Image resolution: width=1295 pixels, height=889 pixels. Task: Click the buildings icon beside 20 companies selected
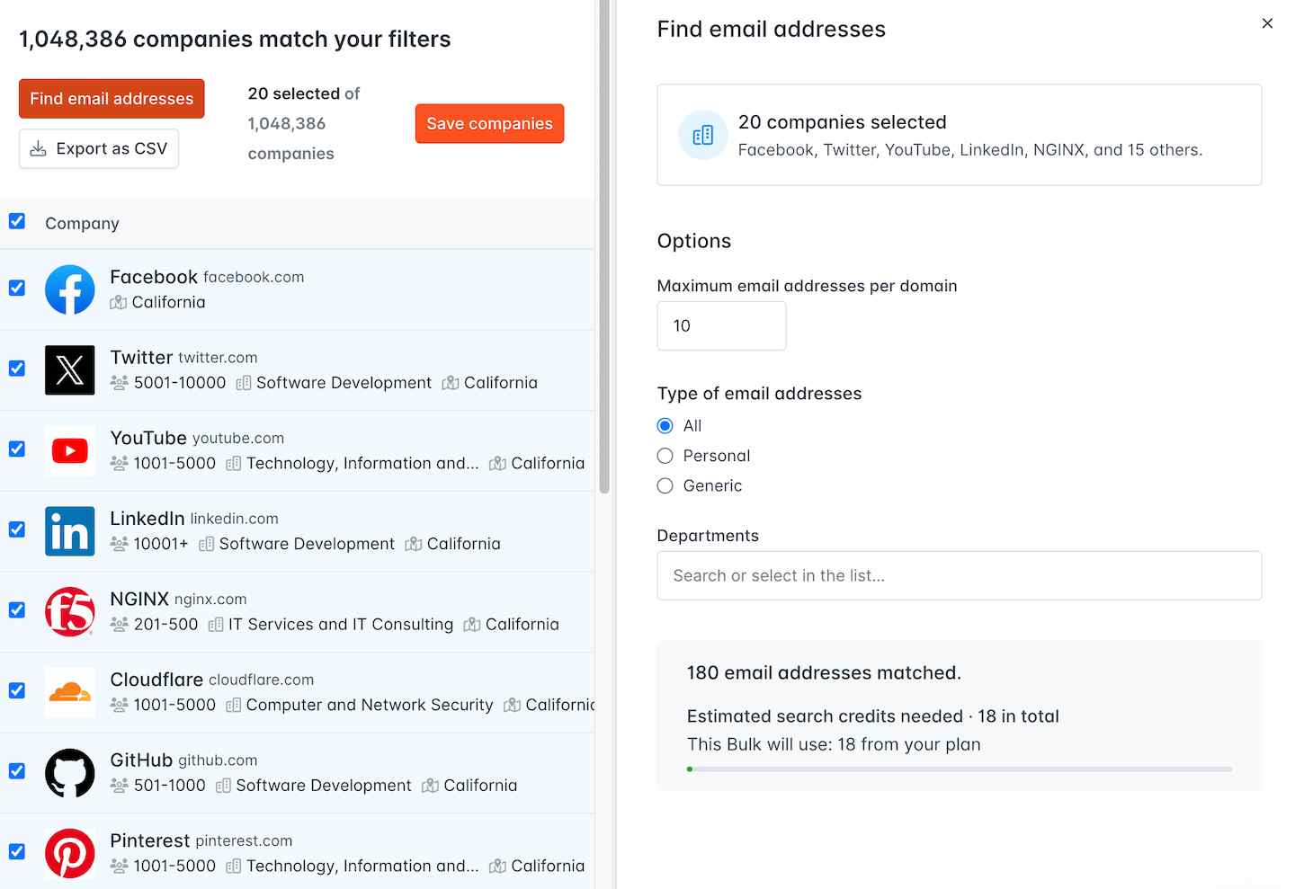coord(703,135)
